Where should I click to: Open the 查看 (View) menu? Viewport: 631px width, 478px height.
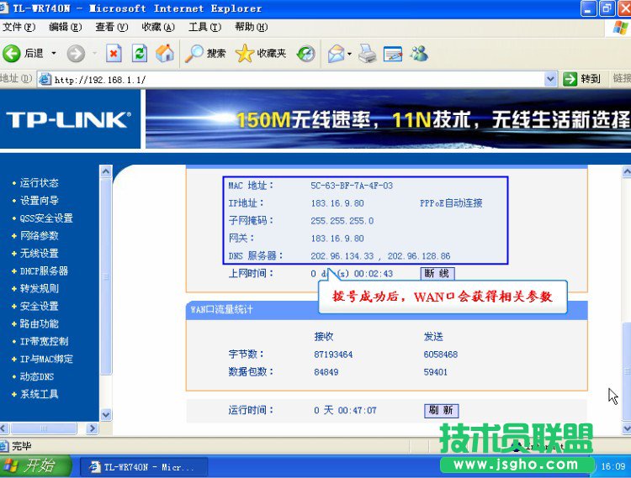pyautogui.click(x=111, y=28)
